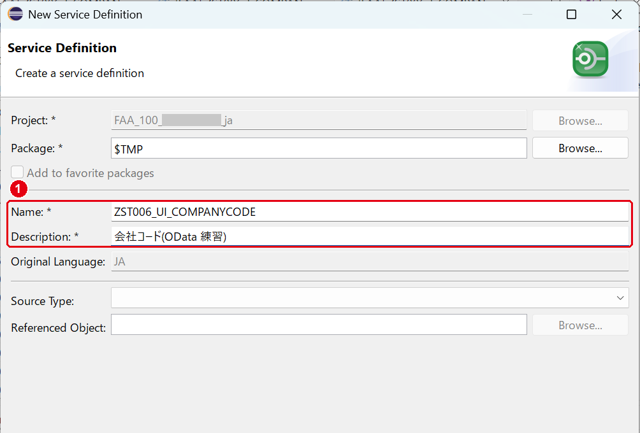This screenshot has height=433, width=640.
Task: Click the Description input field
Action: click(x=370, y=236)
